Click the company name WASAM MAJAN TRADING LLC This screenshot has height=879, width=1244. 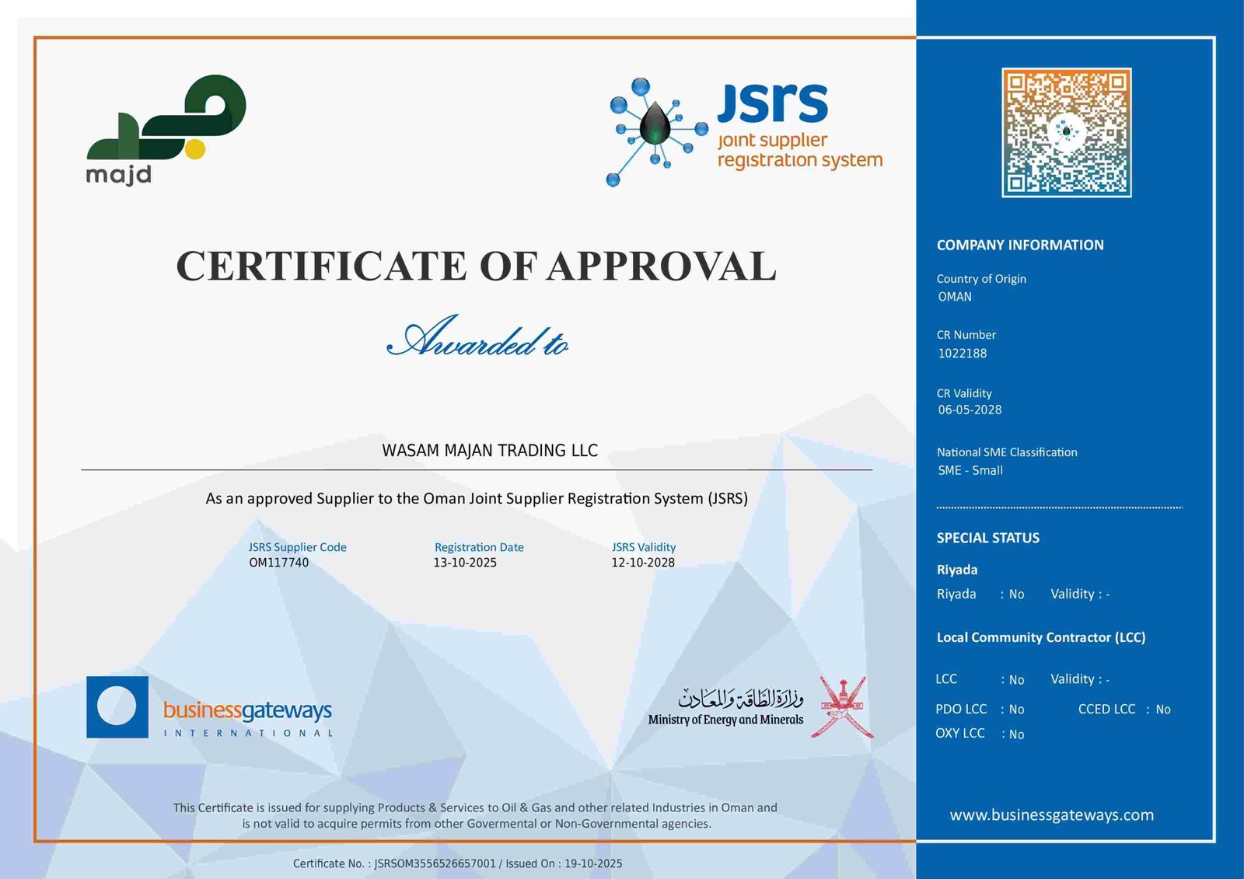click(x=490, y=451)
